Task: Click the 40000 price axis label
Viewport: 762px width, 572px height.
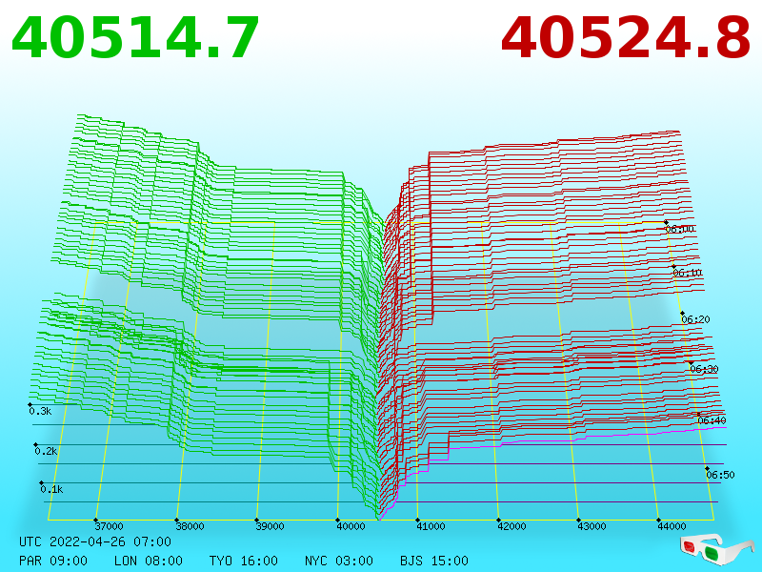Action: (x=351, y=526)
